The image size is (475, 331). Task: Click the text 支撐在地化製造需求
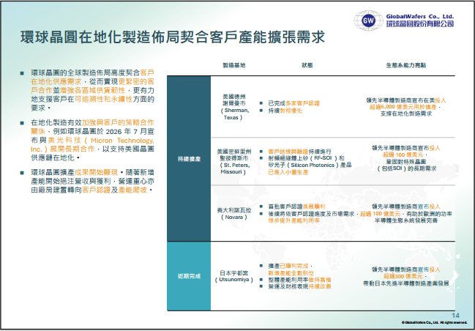click(x=406, y=114)
